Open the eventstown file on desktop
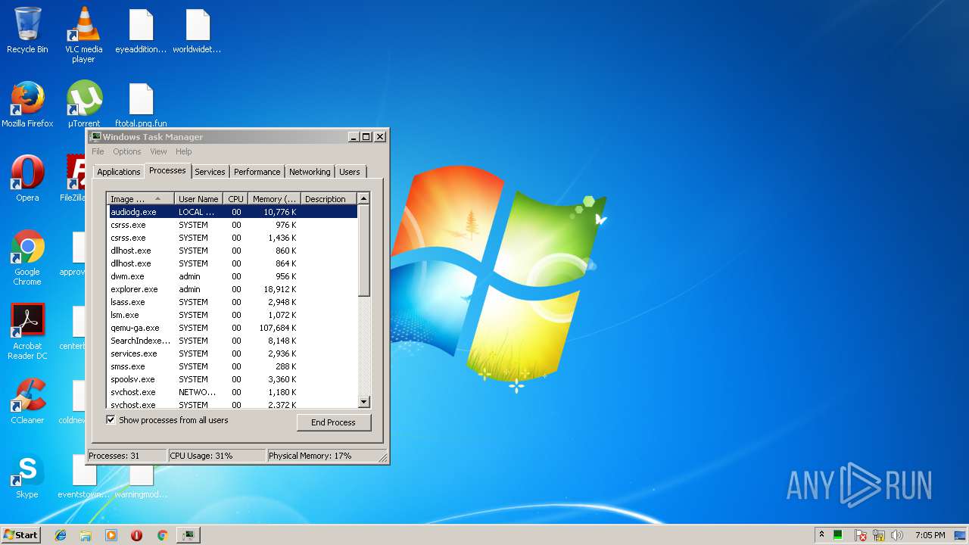Screen dimensions: 969x545 tap(83, 475)
